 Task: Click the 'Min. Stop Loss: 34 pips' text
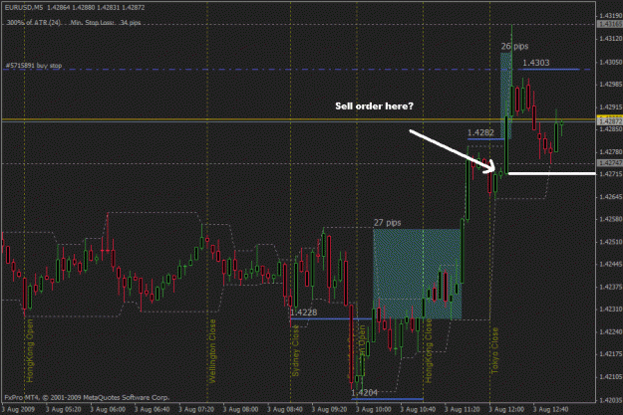pos(106,23)
